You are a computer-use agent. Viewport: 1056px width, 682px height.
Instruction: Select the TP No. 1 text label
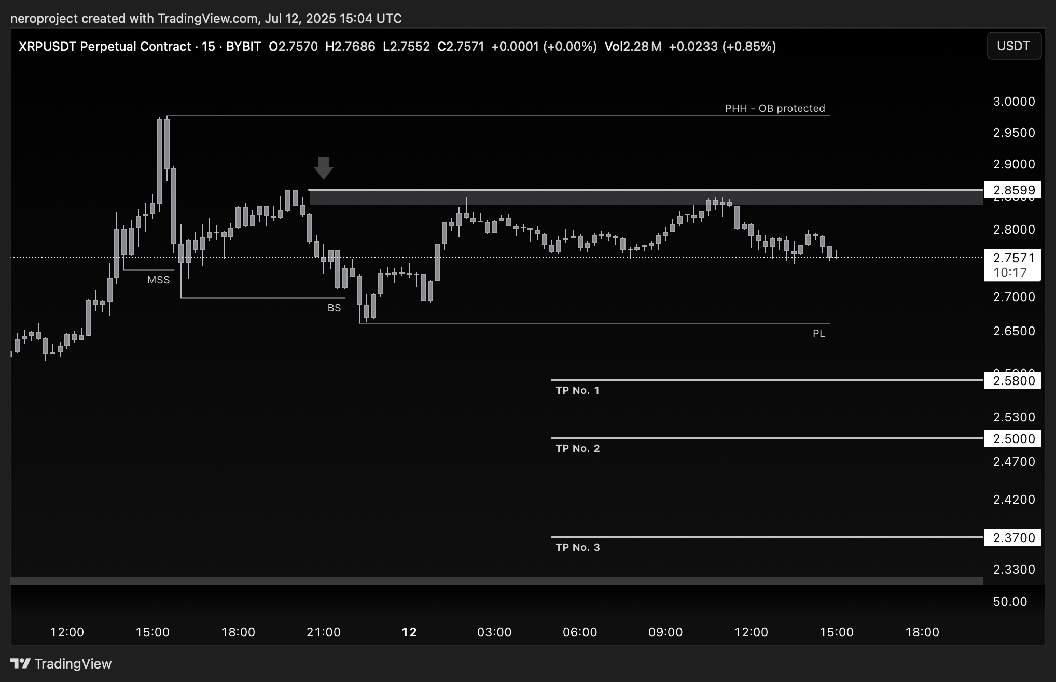[x=578, y=390]
